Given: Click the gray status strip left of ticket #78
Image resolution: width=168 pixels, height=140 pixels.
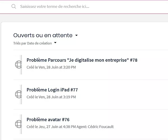Looking at the screenshot, I should 21,65.
